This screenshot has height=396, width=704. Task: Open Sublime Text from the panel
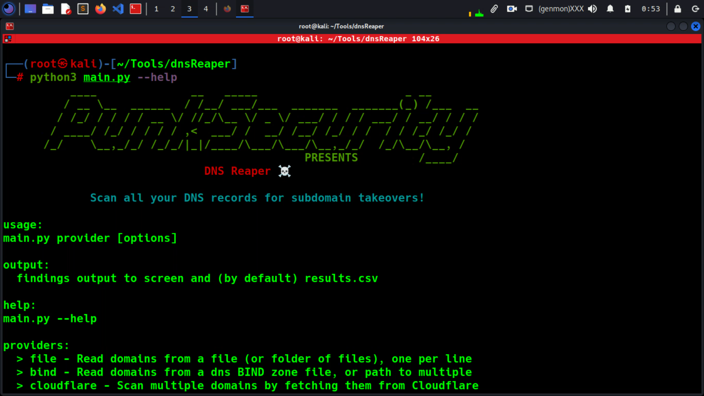tap(83, 9)
